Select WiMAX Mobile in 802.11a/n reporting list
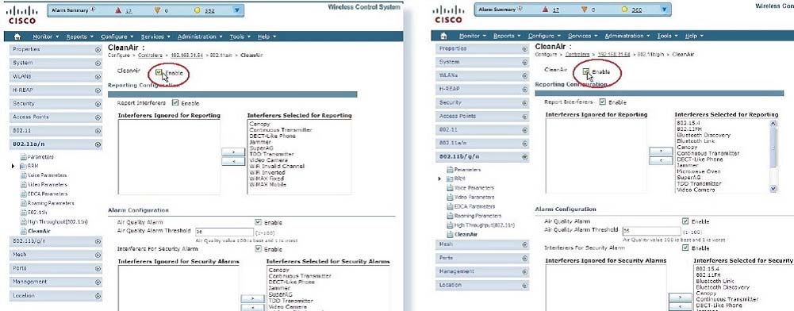This screenshot has width=794, height=311. pos(268,185)
